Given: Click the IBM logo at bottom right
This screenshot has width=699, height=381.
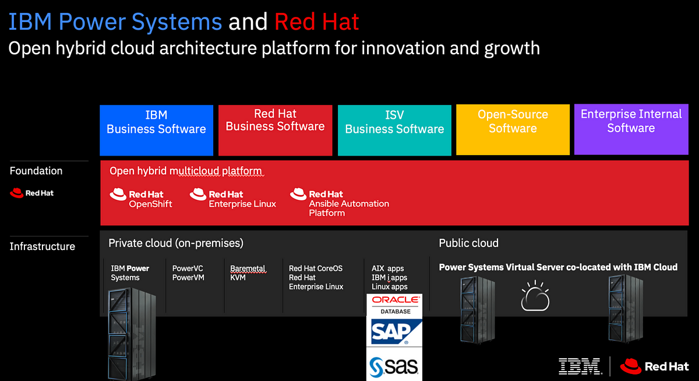Looking at the screenshot, I should tap(580, 366).
